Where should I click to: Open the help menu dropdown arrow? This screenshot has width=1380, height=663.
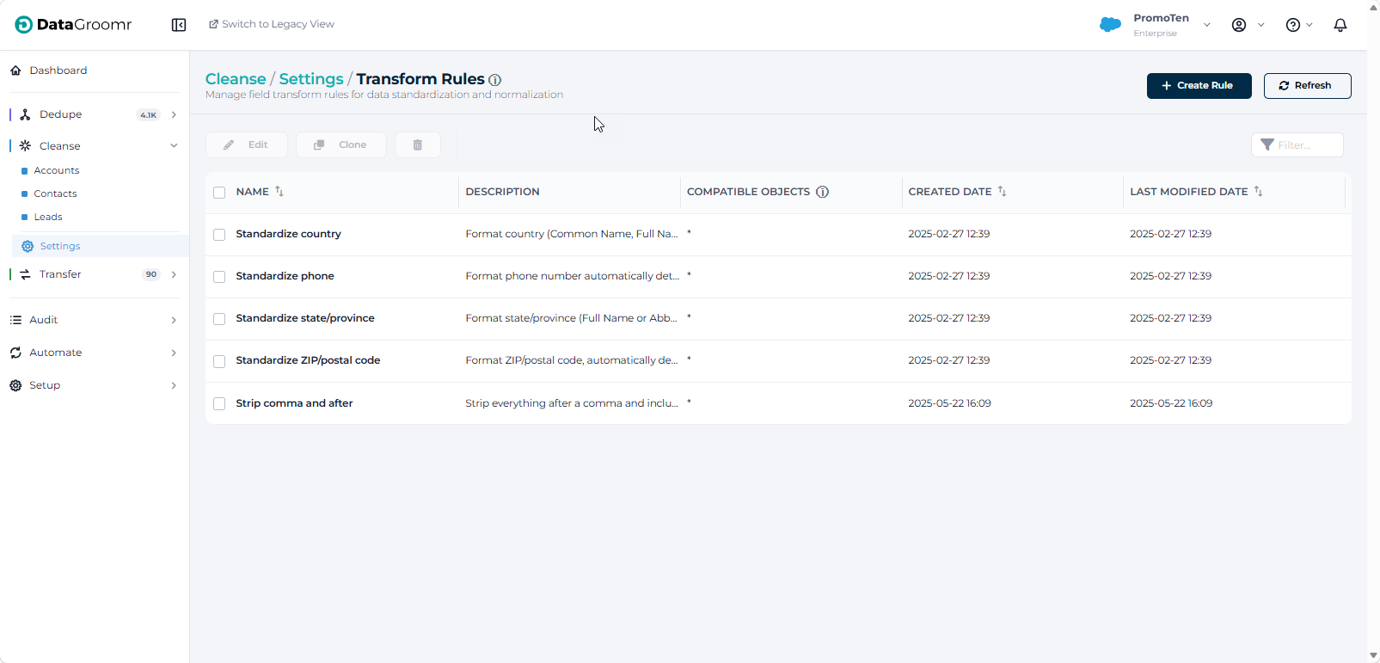coord(1309,25)
